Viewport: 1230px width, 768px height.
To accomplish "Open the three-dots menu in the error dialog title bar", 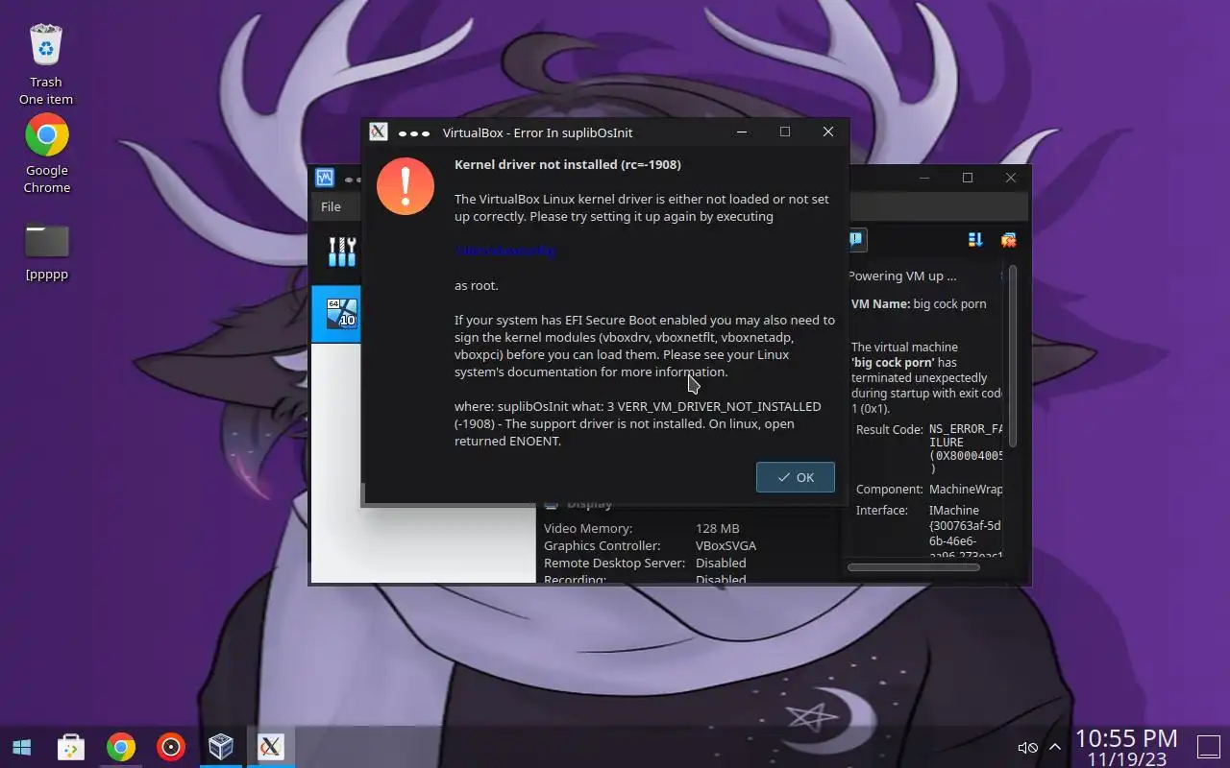I will point(414,132).
